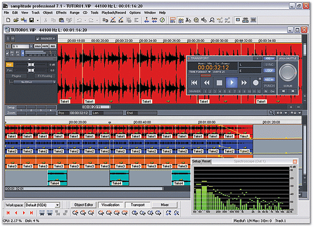Click the zoom 60s magnifier icon
The width and height of the screenshot is (314, 227).
[117, 213]
